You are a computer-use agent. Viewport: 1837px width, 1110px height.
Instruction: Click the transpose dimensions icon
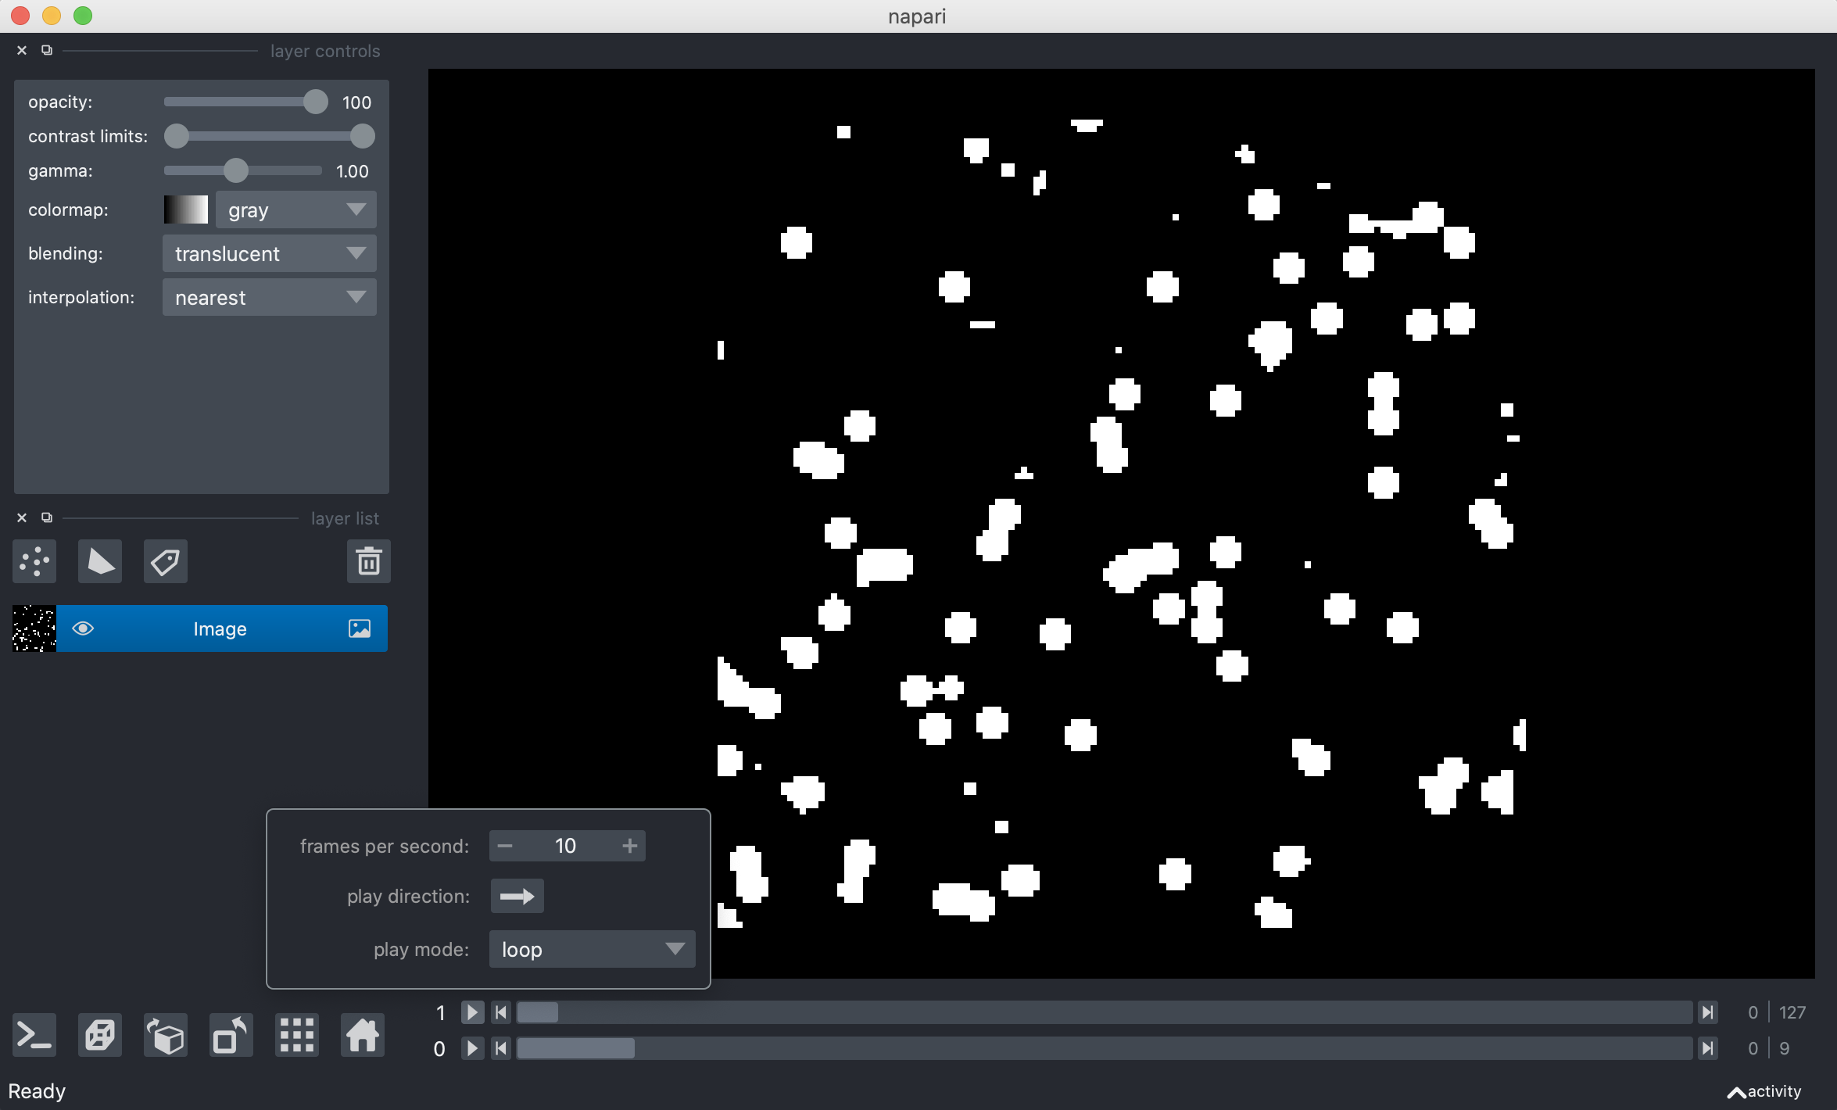[x=231, y=1036]
